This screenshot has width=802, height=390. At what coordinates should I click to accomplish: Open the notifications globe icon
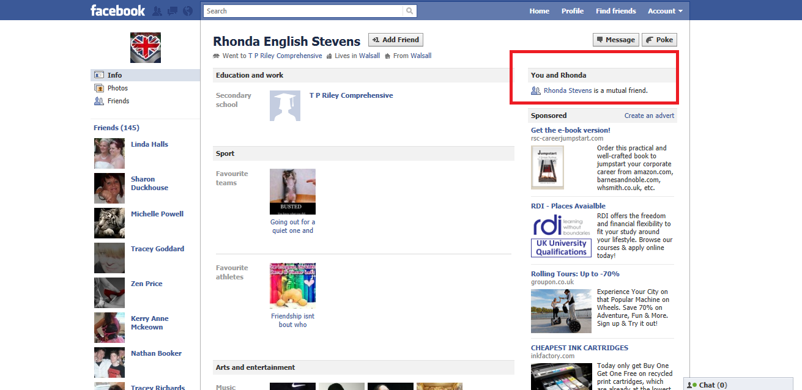click(188, 11)
